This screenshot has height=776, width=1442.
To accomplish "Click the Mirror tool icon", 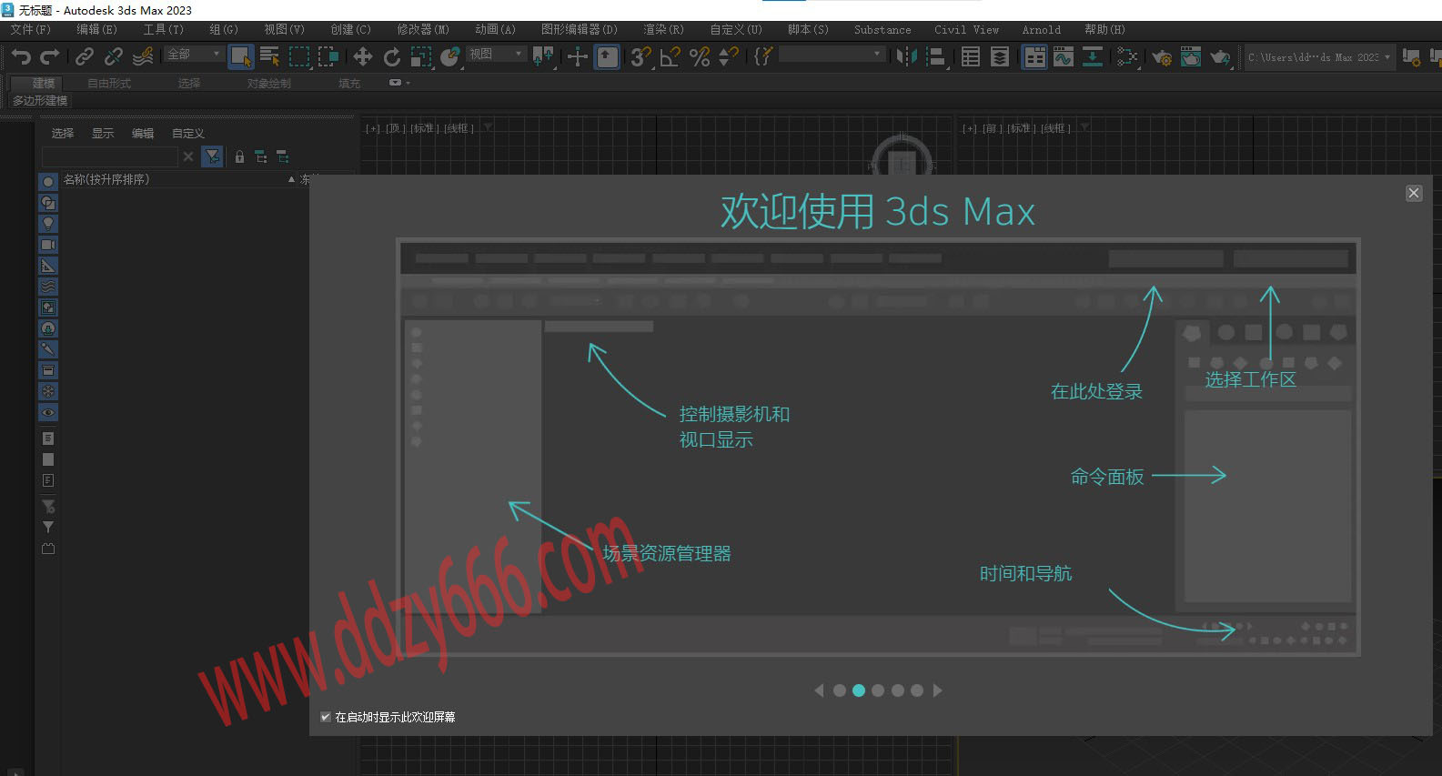I will (x=907, y=57).
